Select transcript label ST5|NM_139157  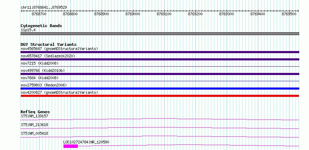[x=34, y=116]
